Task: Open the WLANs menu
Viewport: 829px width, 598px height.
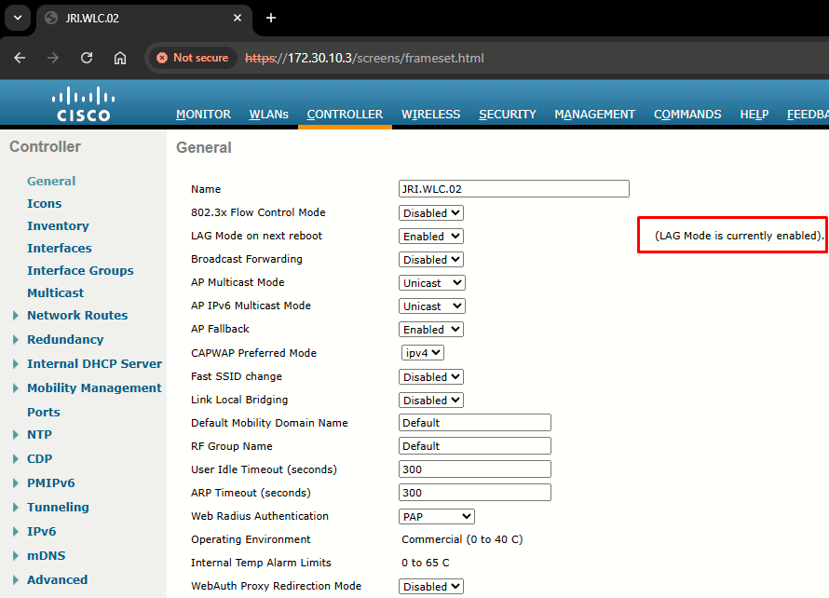Action: 268,115
